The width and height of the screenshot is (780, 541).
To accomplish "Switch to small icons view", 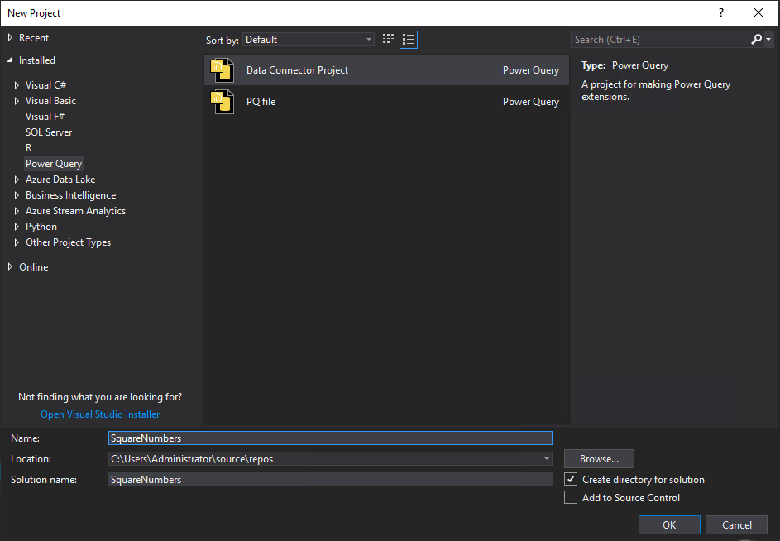I will click(388, 40).
